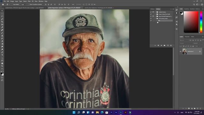Open the Window menu
This screenshot has height=115, width=204.
tap(41, 1)
